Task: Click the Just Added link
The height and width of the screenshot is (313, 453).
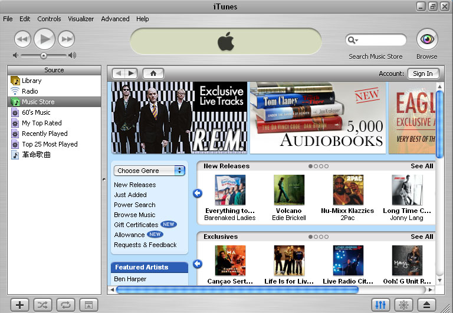Action: pos(130,195)
